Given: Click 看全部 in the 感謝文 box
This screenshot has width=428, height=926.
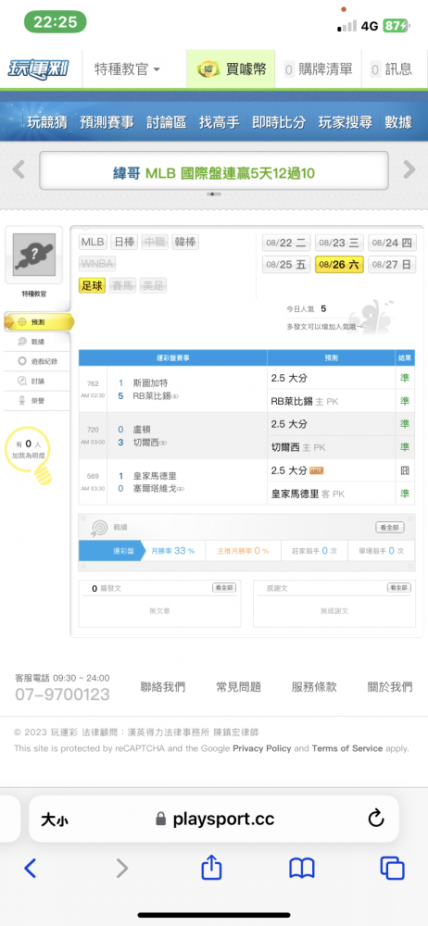Looking at the screenshot, I should coord(399,588).
